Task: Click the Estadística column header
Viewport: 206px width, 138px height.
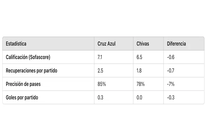Action: tap(16, 44)
